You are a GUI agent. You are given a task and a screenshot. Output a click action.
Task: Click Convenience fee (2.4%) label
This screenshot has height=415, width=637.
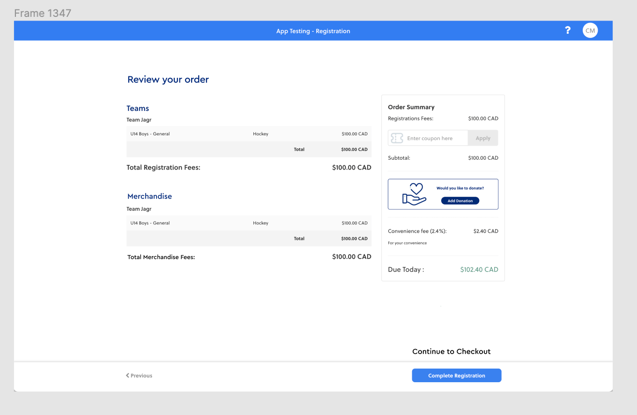coord(417,231)
